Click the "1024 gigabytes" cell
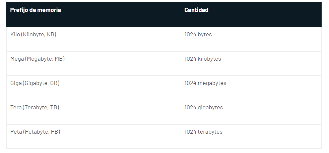 point(204,107)
